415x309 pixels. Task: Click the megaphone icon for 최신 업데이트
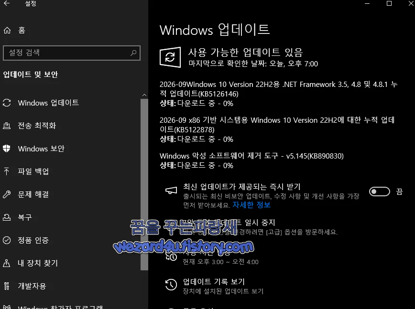tap(171, 190)
